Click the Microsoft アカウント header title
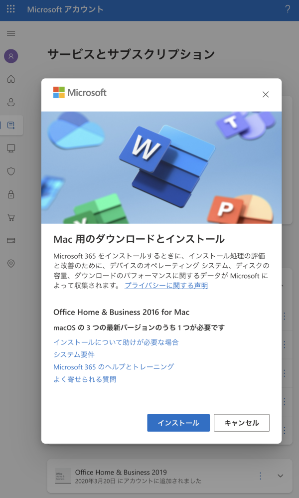Viewport: 299px width, 498px height. pos(65,9)
